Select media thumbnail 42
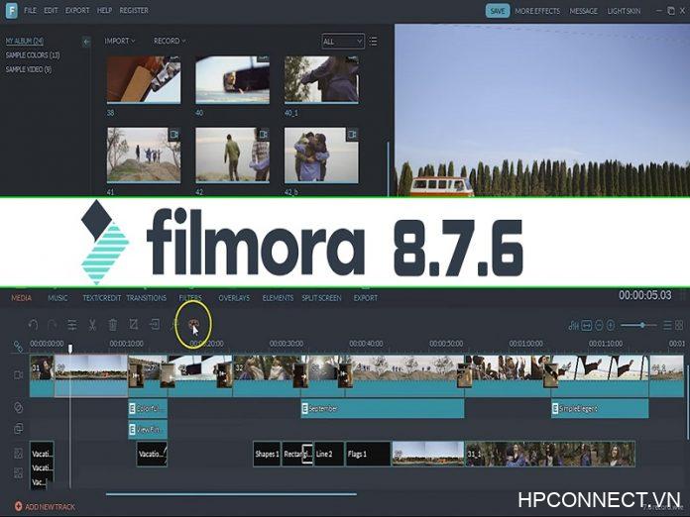This screenshot has width=690, height=517. (x=232, y=155)
